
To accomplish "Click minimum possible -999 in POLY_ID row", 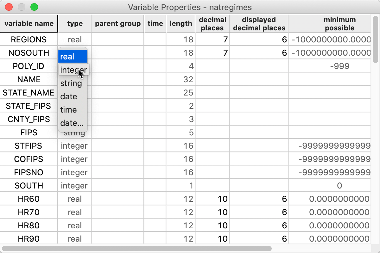I will click(x=330, y=66).
